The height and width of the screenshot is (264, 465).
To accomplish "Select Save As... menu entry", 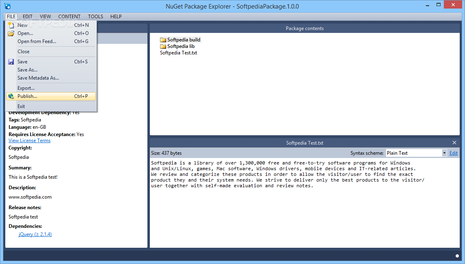I will point(51,70).
